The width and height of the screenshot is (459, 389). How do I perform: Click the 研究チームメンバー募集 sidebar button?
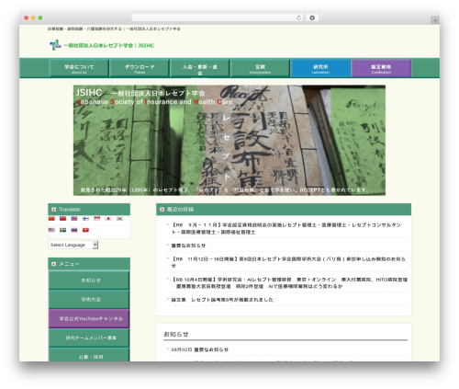click(89, 338)
